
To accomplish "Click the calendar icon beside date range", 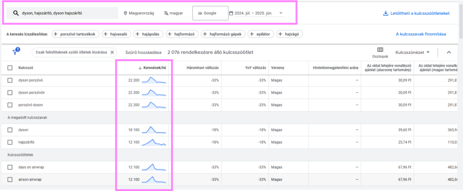I will tap(231, 13).
